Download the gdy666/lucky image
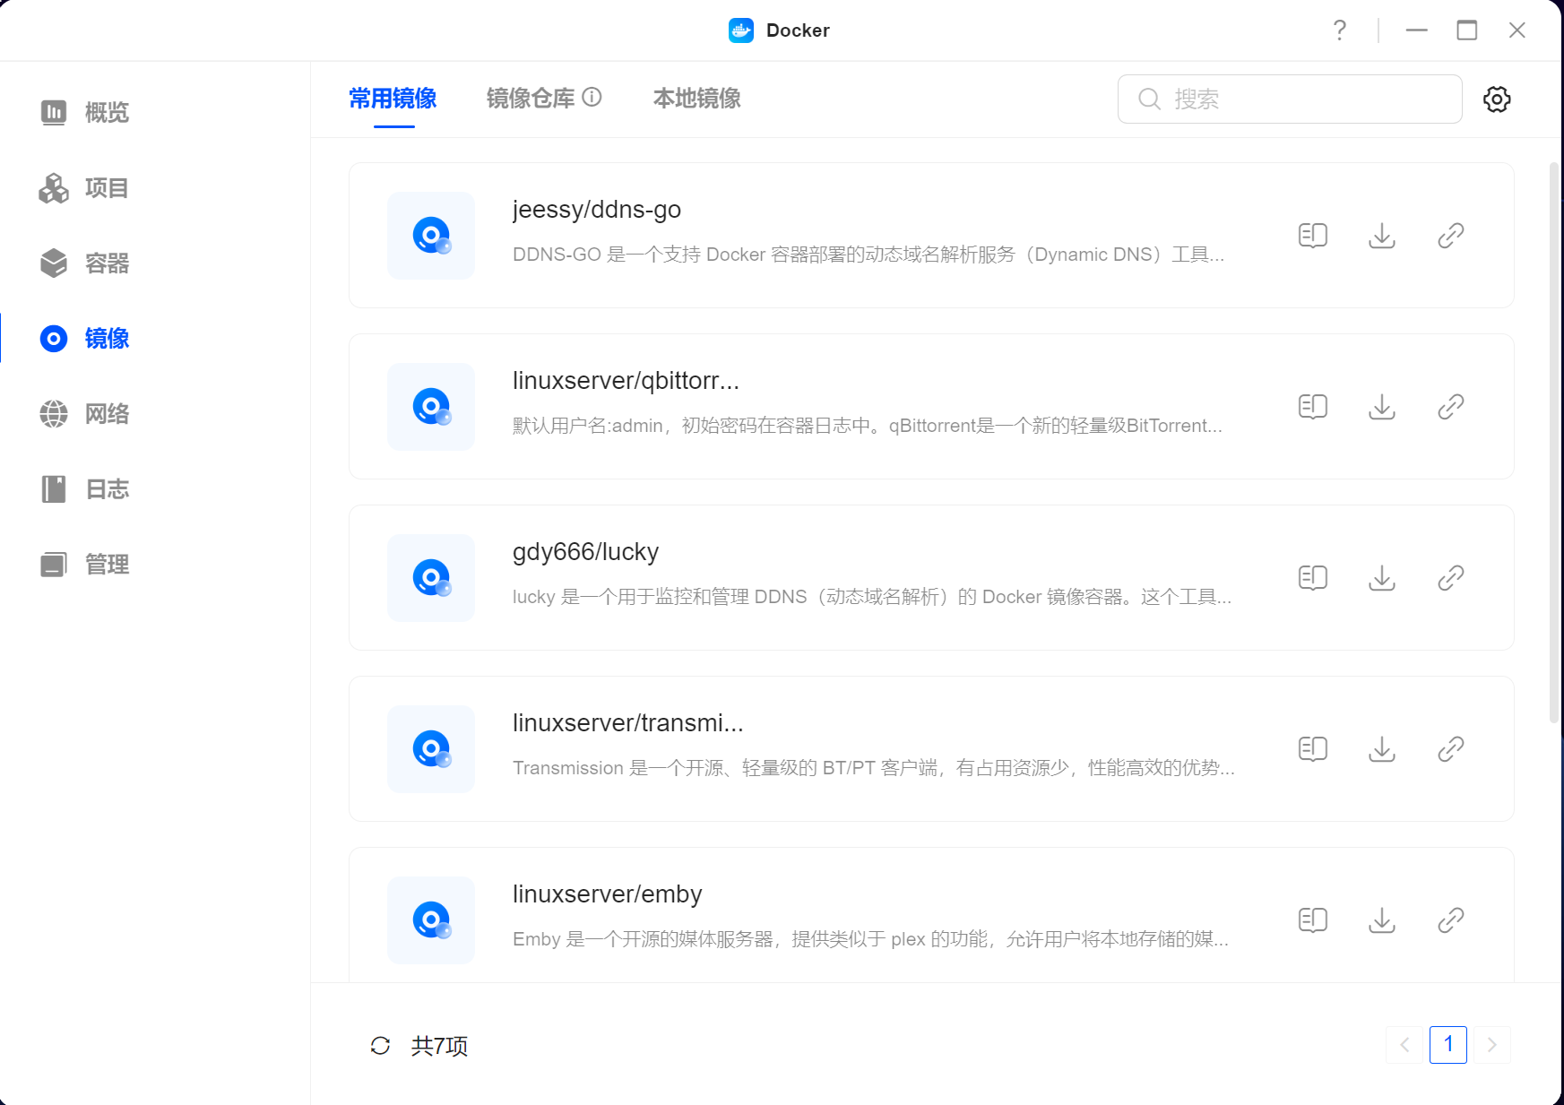 (x=1382, y=578)
